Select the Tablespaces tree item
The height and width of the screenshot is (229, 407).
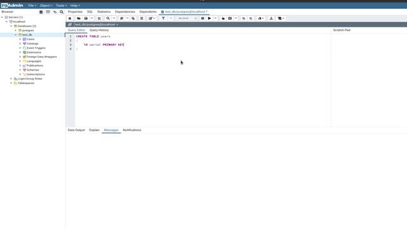tap(26, 83)
